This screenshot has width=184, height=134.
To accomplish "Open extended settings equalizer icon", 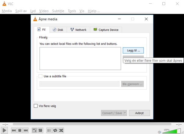I will click(40, 130).
